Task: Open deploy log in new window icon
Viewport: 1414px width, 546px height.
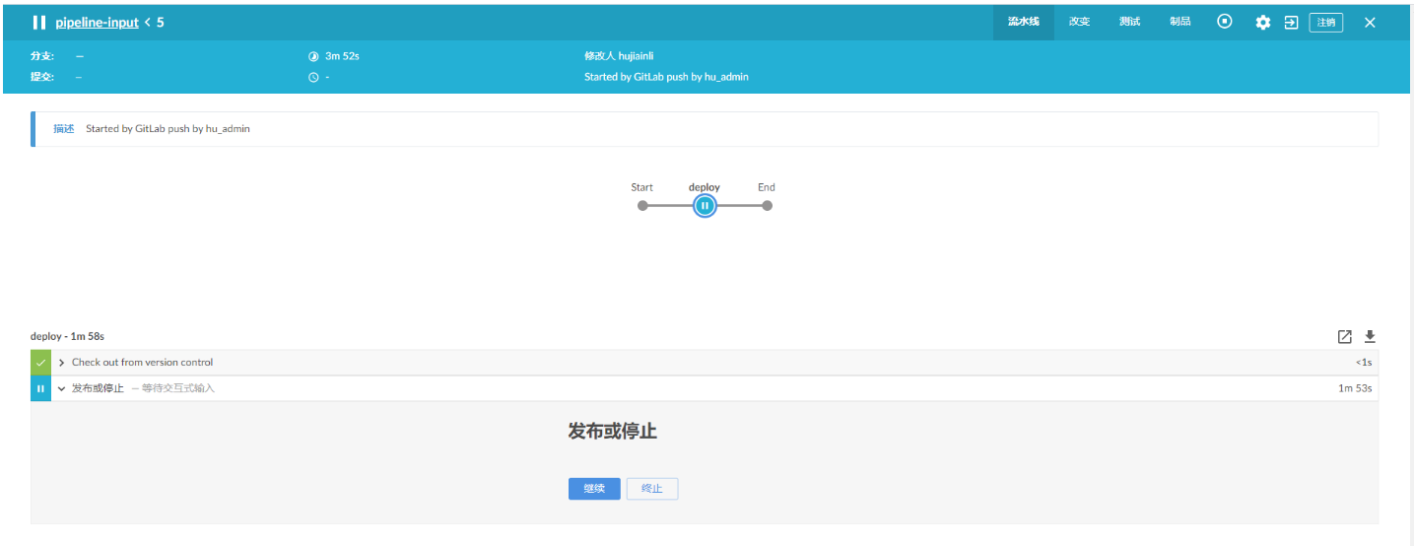Action: click(1345, 337)
